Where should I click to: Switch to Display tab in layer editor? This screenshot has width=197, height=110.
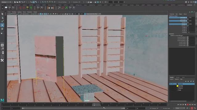(171, 77)
